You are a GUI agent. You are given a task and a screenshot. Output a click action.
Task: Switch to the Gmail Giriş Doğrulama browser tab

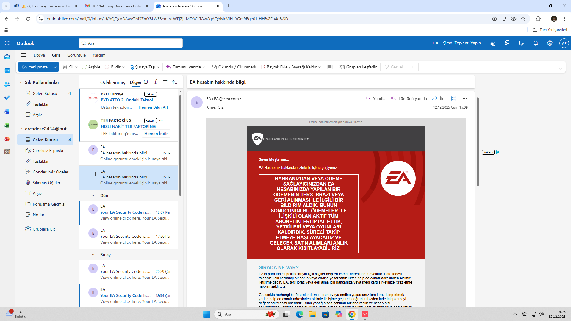pos(116,6)
